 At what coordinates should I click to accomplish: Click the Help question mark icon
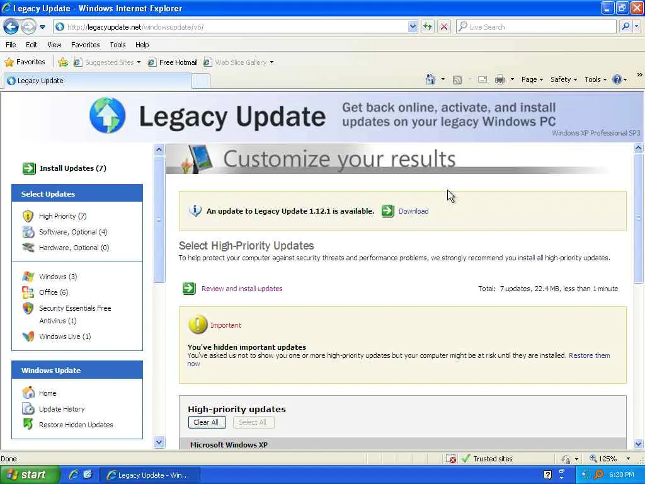click(617, 79)
